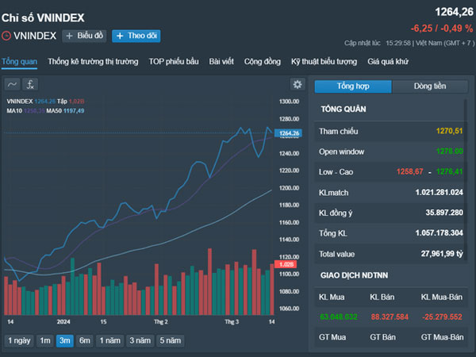Click the KL Bán value 88.327.584

coord(390,317)
